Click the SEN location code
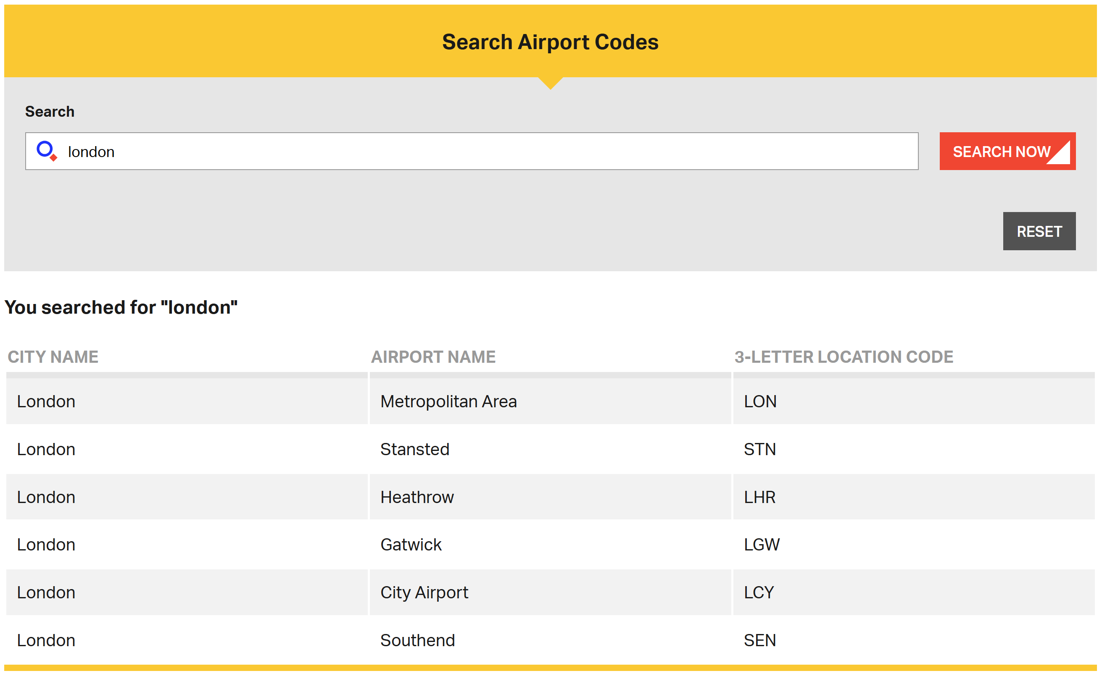Viewport: 1102px width, 676px height. pyautogui.click(x=759, y=640)
